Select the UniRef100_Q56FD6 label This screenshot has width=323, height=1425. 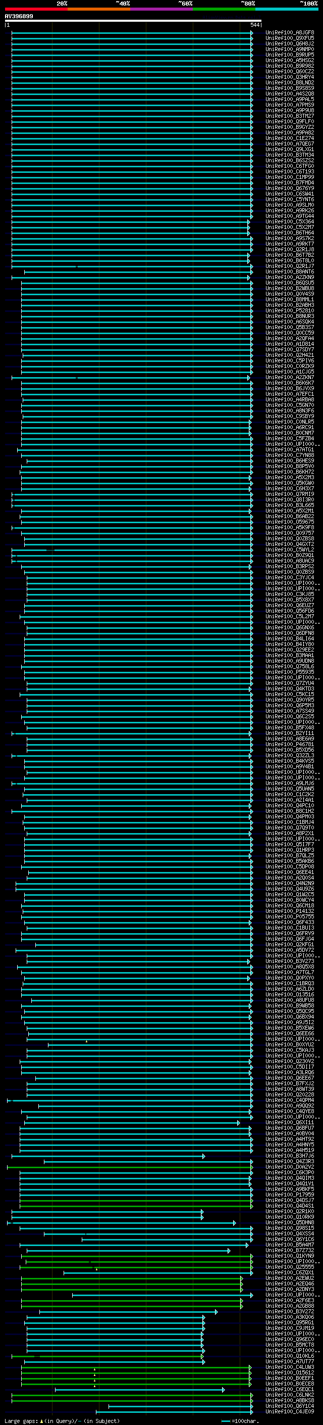point(290,611)
